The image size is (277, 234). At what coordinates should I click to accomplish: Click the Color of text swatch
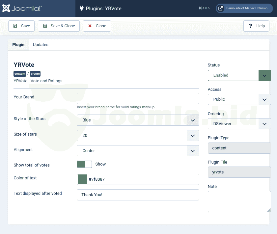(x=82, y=179)
